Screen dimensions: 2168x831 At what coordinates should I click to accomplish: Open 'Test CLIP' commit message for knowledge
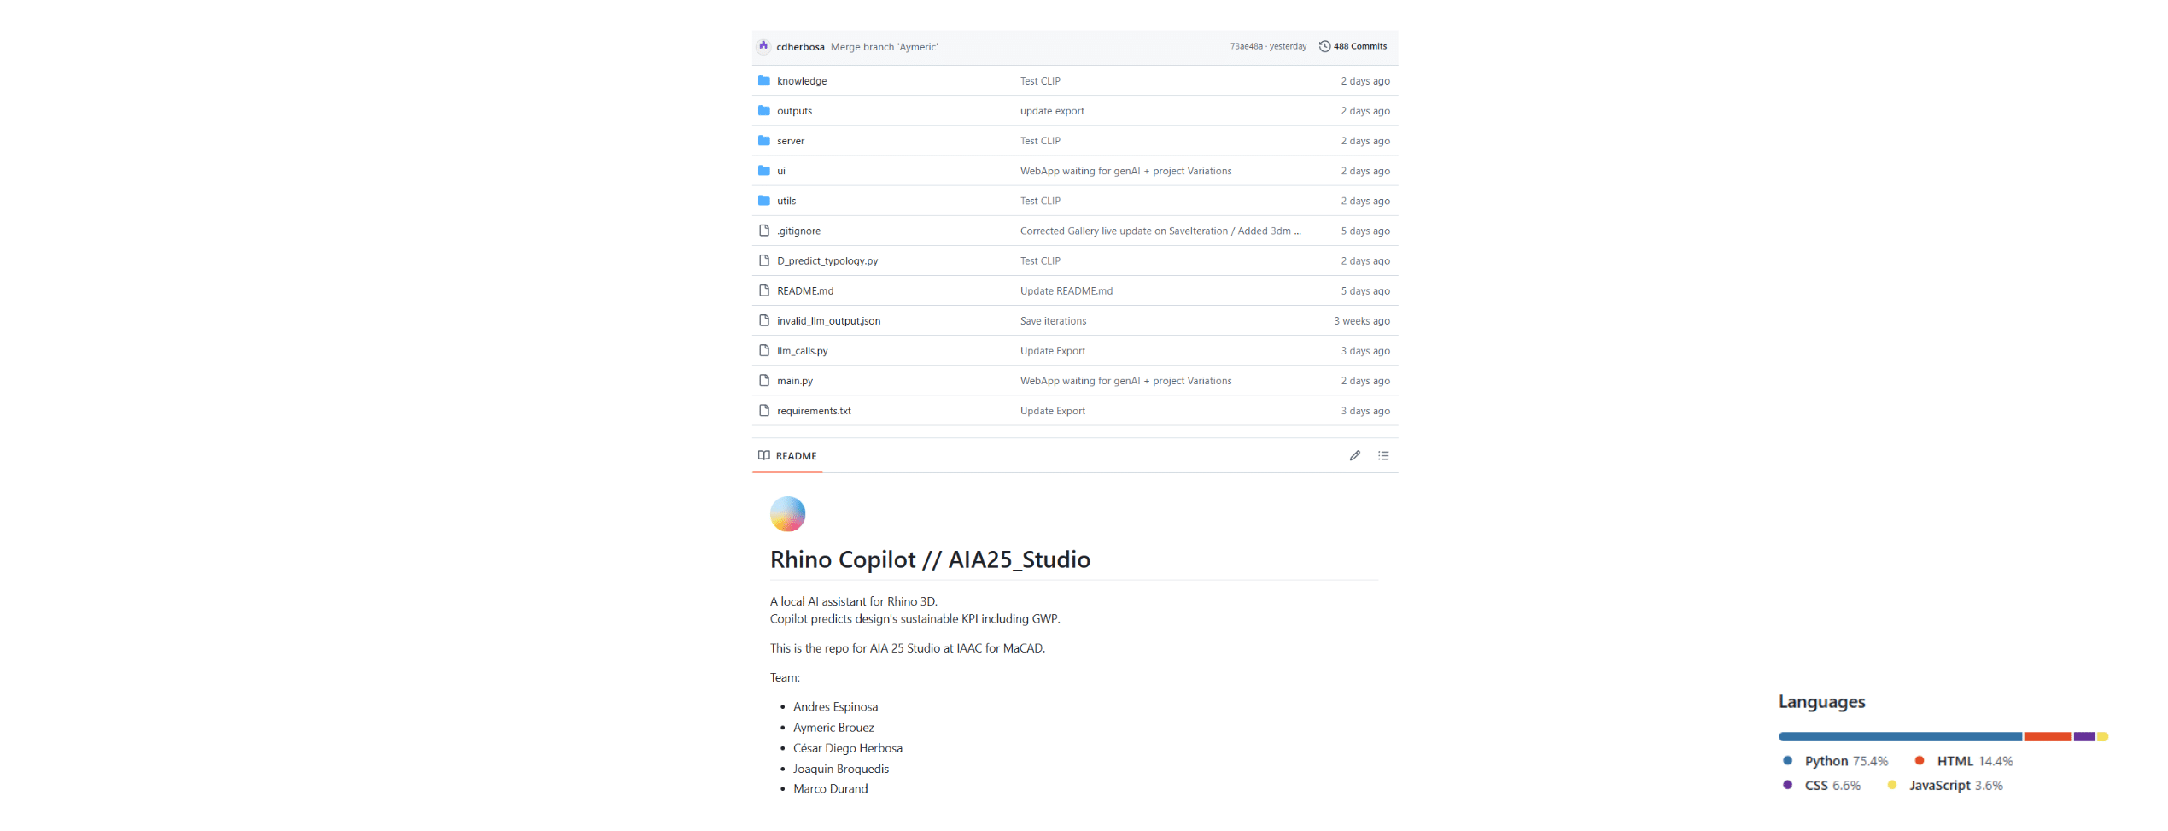click(1040, 81)
